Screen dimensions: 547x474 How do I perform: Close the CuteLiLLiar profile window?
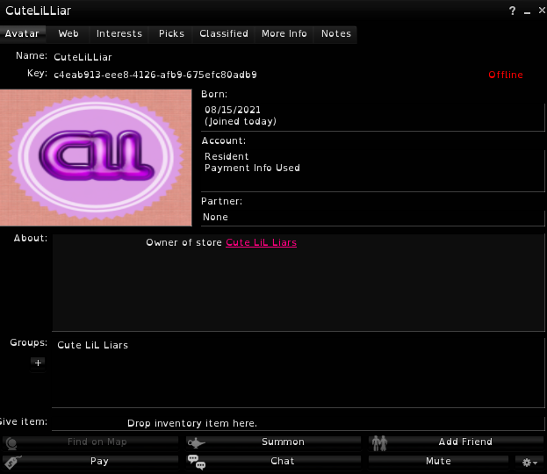click(x=542, y=11)
